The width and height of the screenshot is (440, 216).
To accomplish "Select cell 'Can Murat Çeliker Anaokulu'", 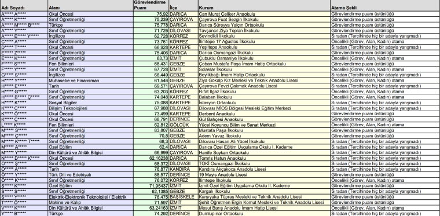I will tap(264, 14).
